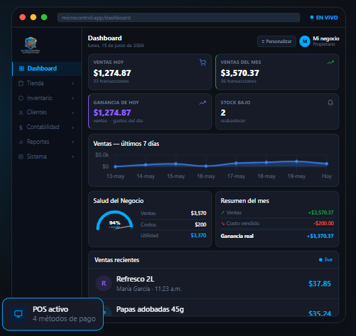Click the -$200.00 Costo vendido value
356x336 pixels.
[x=324, y=223]
